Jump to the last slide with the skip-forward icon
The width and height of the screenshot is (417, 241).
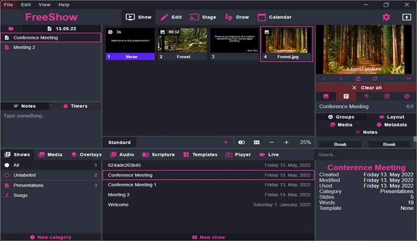pyautogui.click(x=409, y=79)
